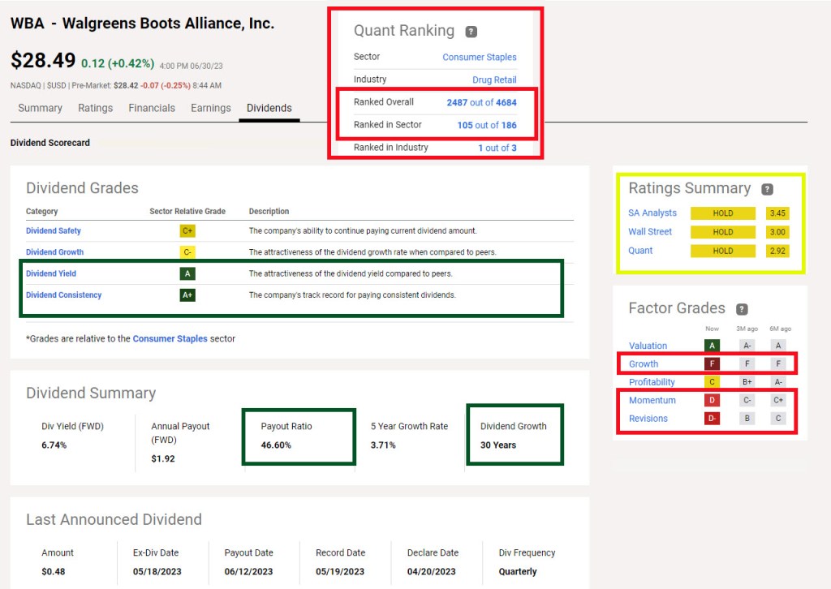
Task: Click the Quant Ranking help question icon
Action: 471,32
